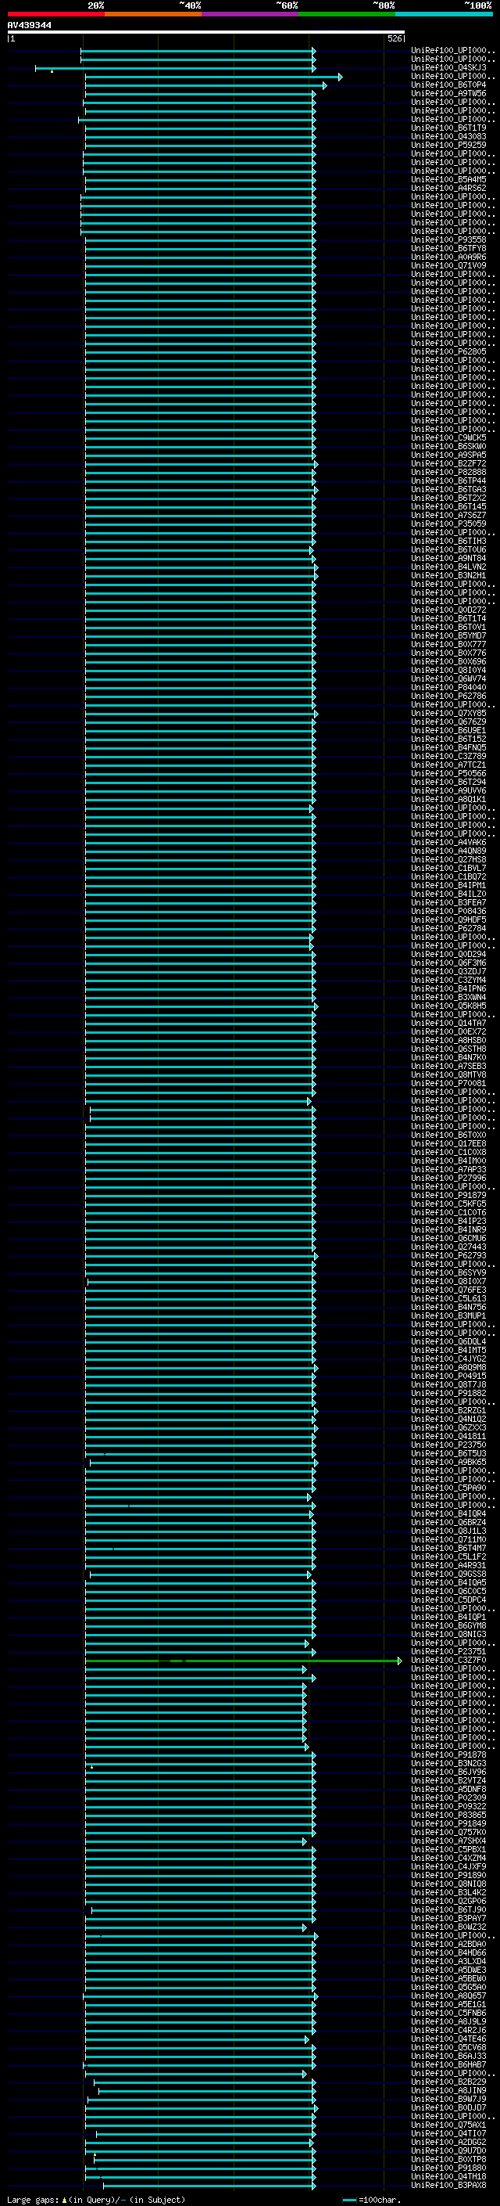Click hit label UniRef100_A7SHX4
This screenshot has width=500, height=2206.
[x=448, y=1841]
